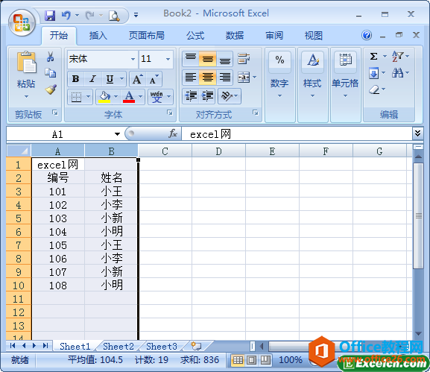Toggle bold formatting
The width and height of the screenshot is (430, 372).
coord(76,79)
